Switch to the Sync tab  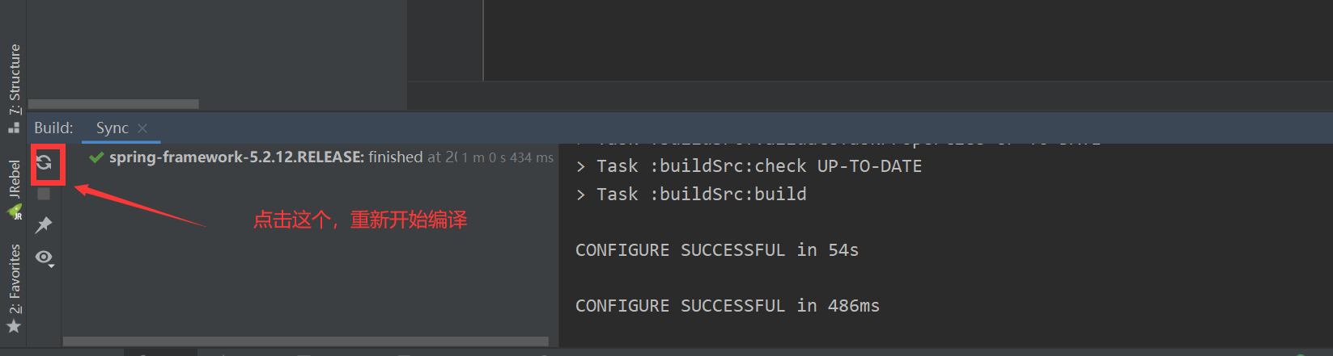click(x=112, y=128)
